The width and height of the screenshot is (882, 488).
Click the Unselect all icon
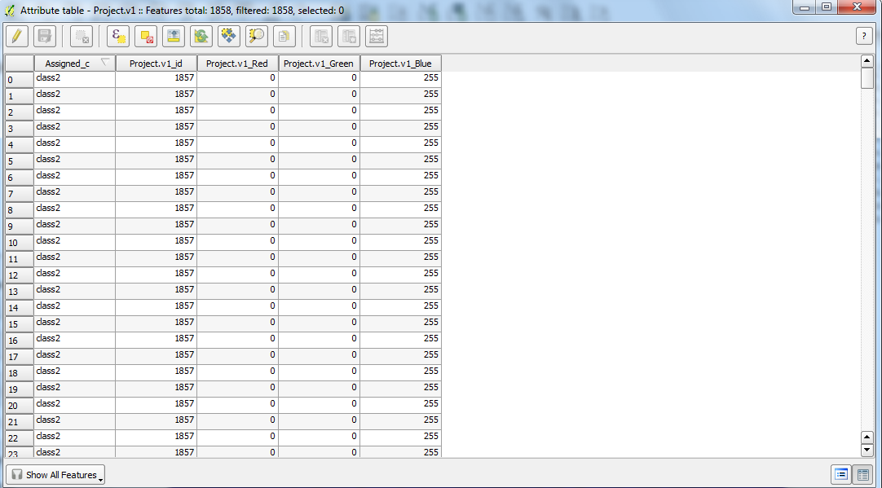coord(146,37)
